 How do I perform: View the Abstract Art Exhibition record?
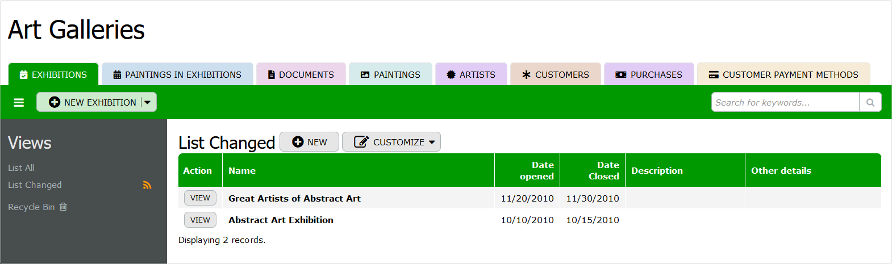[x=200, y=220]
